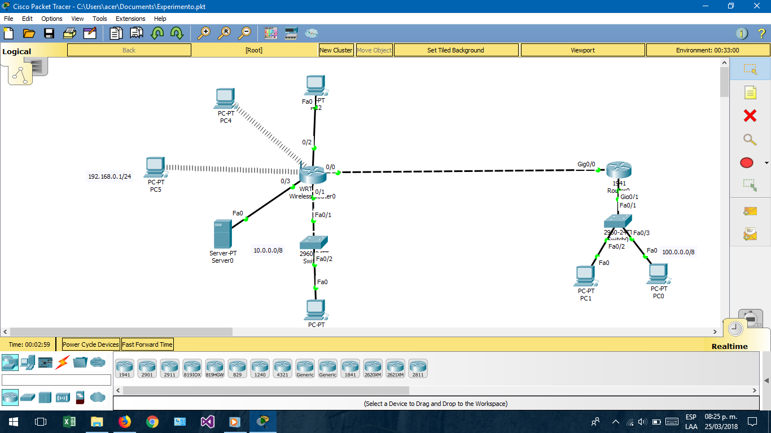This screenshot has width=771, height=433.
Task: Pick the Place Note tool
Action: pyautogui.click(x=750, y=92)
